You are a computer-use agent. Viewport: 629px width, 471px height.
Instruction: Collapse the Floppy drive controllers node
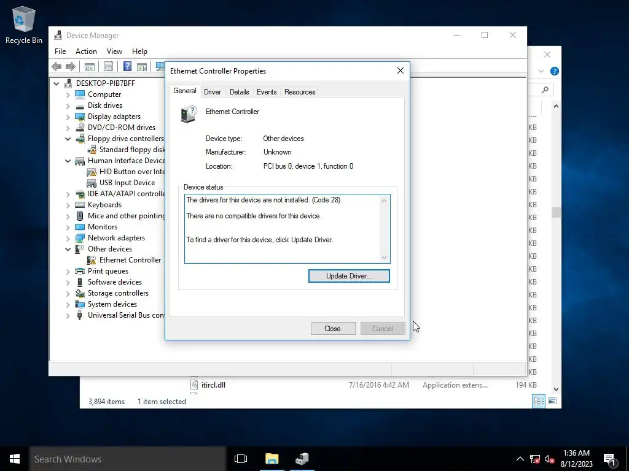coord(68,139)
